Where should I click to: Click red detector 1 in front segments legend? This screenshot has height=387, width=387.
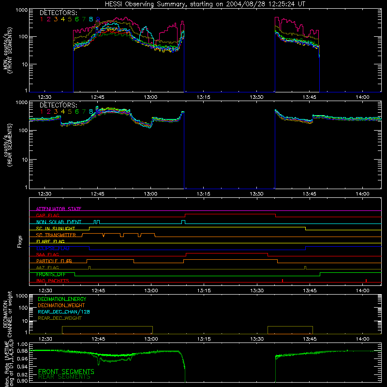pyautogui.click(x=42, y=19)
